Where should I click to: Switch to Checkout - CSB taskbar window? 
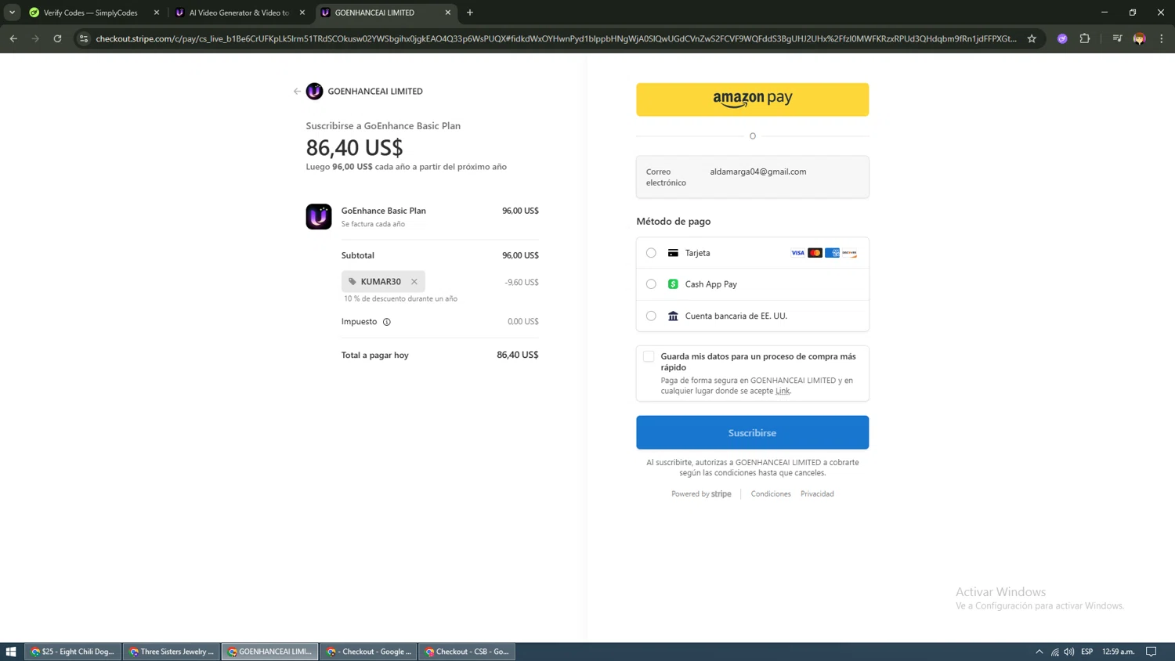(x=468, y=652)
